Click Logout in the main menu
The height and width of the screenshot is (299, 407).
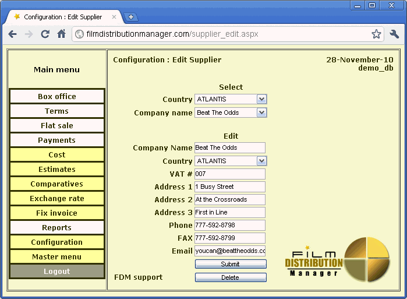57,272
